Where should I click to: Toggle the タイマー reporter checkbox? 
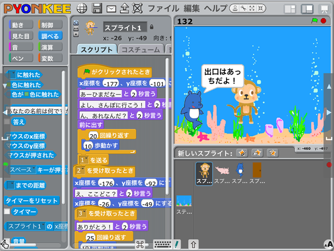pyautogui.click(x=7, y=212)
